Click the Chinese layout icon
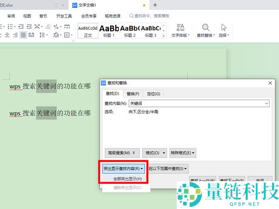 [37, 27]
